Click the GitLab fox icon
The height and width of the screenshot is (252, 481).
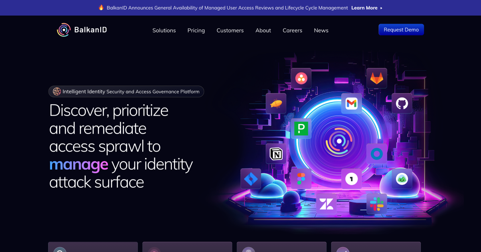click(377, 78)
